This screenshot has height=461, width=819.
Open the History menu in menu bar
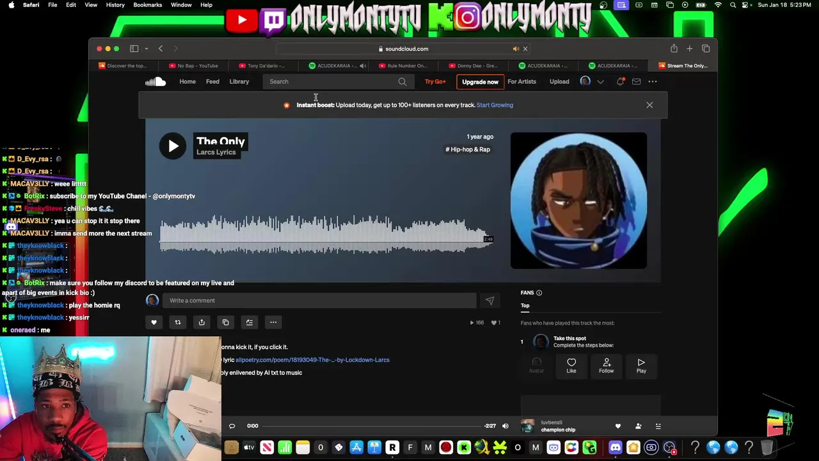[x=115, y=5]
